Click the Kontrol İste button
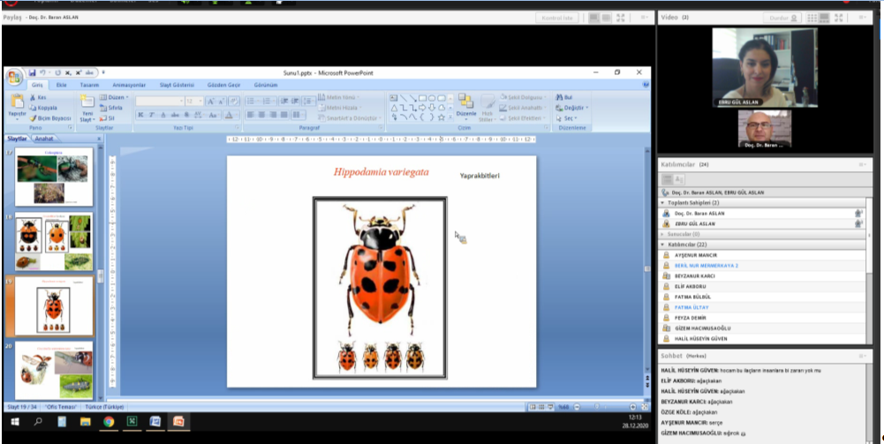 559,17
